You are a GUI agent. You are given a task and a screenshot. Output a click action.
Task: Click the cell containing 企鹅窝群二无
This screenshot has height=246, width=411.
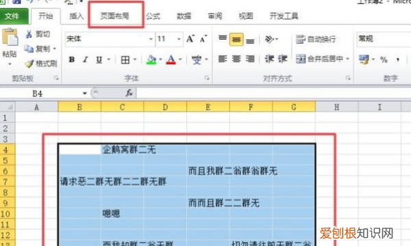(x=122, y=150)
